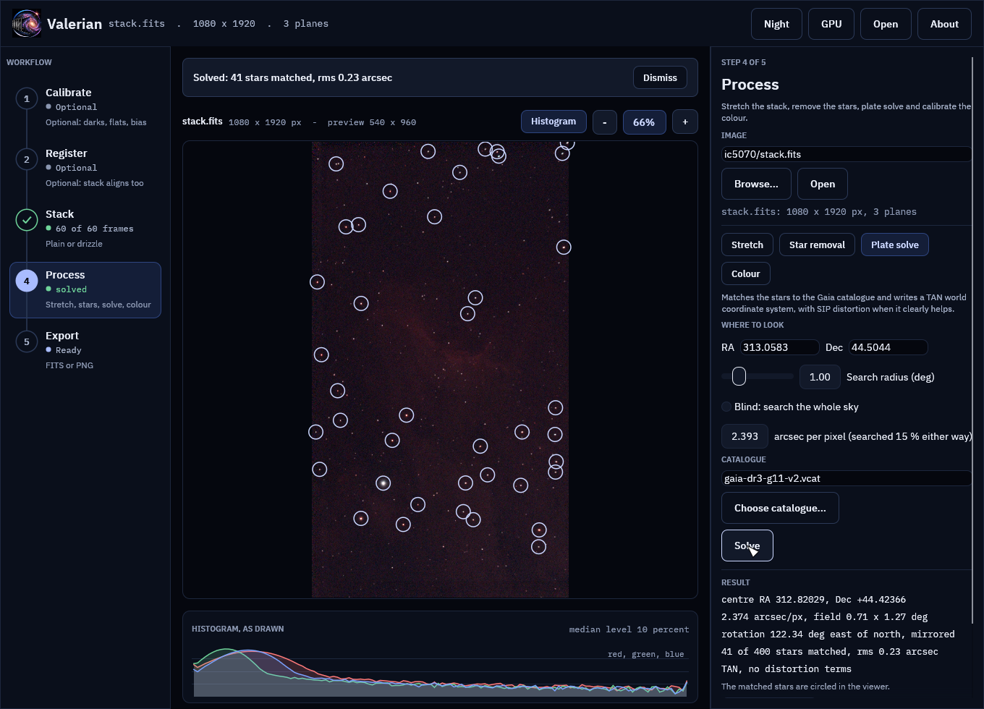The width and height of the screenshot is (984, 709).
Task: Edit the arcsec per pixel field
Action: [745, 436]
